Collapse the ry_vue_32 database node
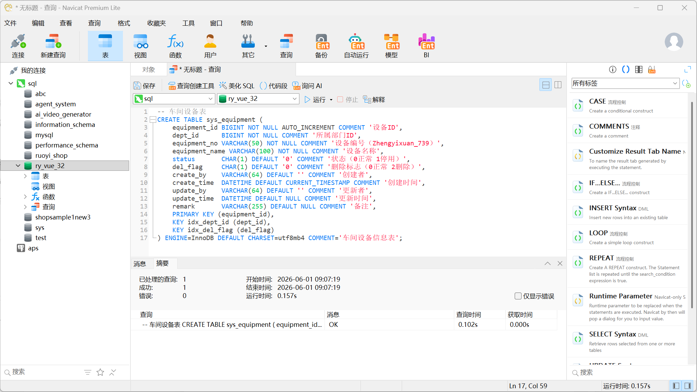Viewport: 697px width, 392px height. tap(18, 166)
